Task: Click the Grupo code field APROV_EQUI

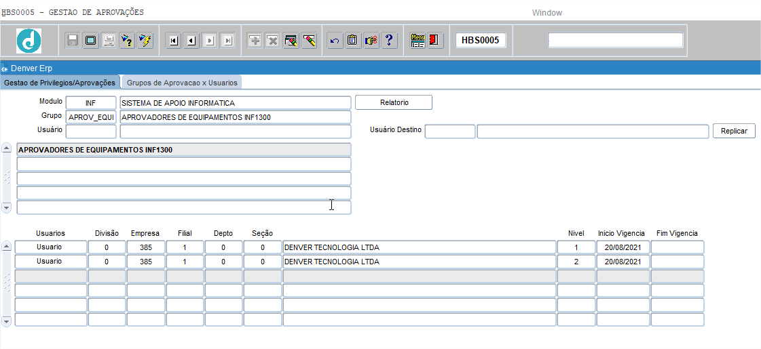Action: click(91, 117)
